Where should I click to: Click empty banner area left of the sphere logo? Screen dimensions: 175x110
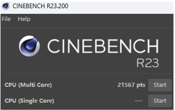tap(9, 46)
